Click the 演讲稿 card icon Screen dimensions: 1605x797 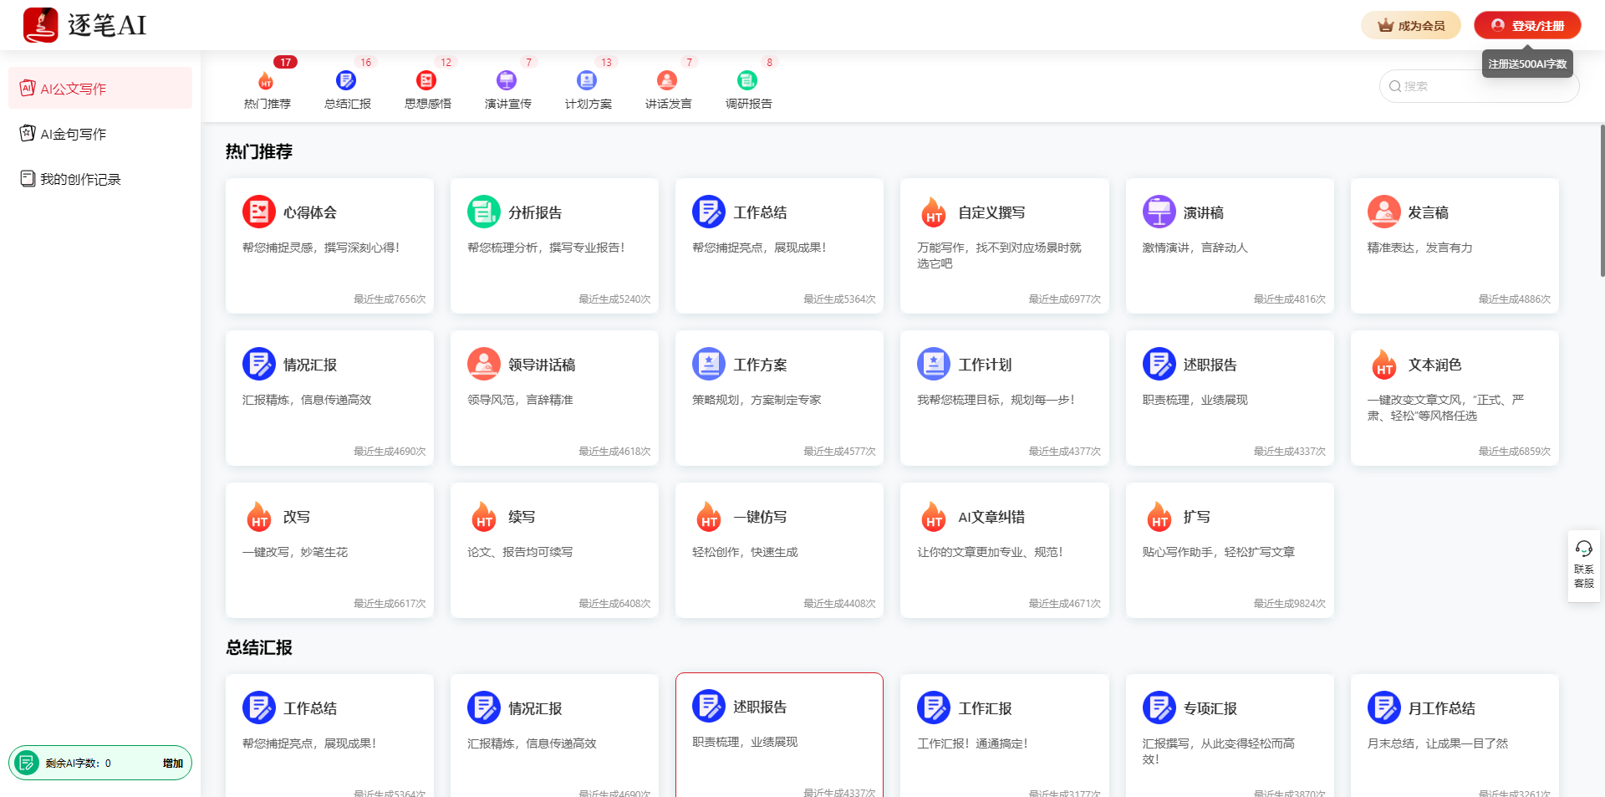1159,212
